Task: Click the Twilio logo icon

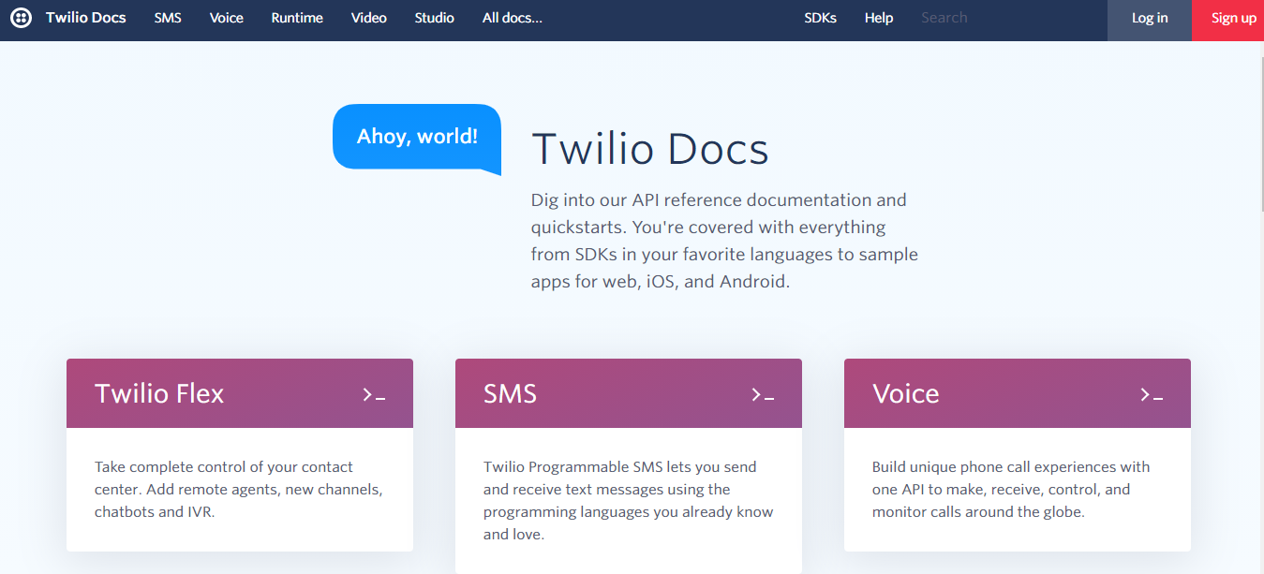Action: (21, 18)
